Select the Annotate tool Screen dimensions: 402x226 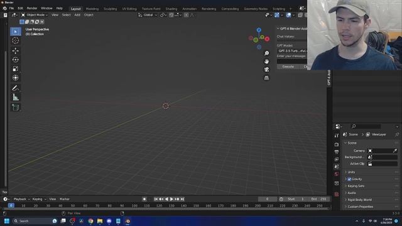click(x=15, y=88)
